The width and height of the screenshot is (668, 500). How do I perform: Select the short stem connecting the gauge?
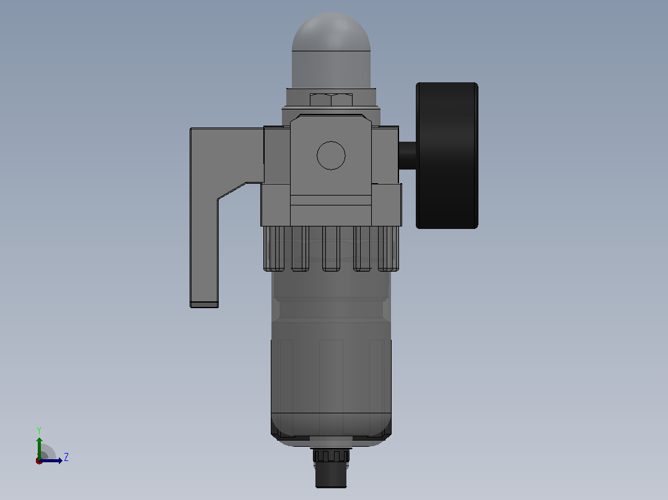(x=408, y=156)
